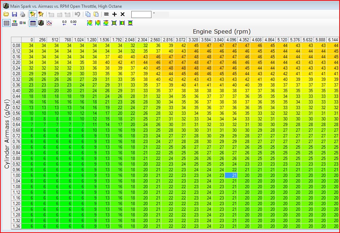Switch to the 2D line graph view
The height and width of the screenshot is (233, 340).
click(x=49, y=23)
